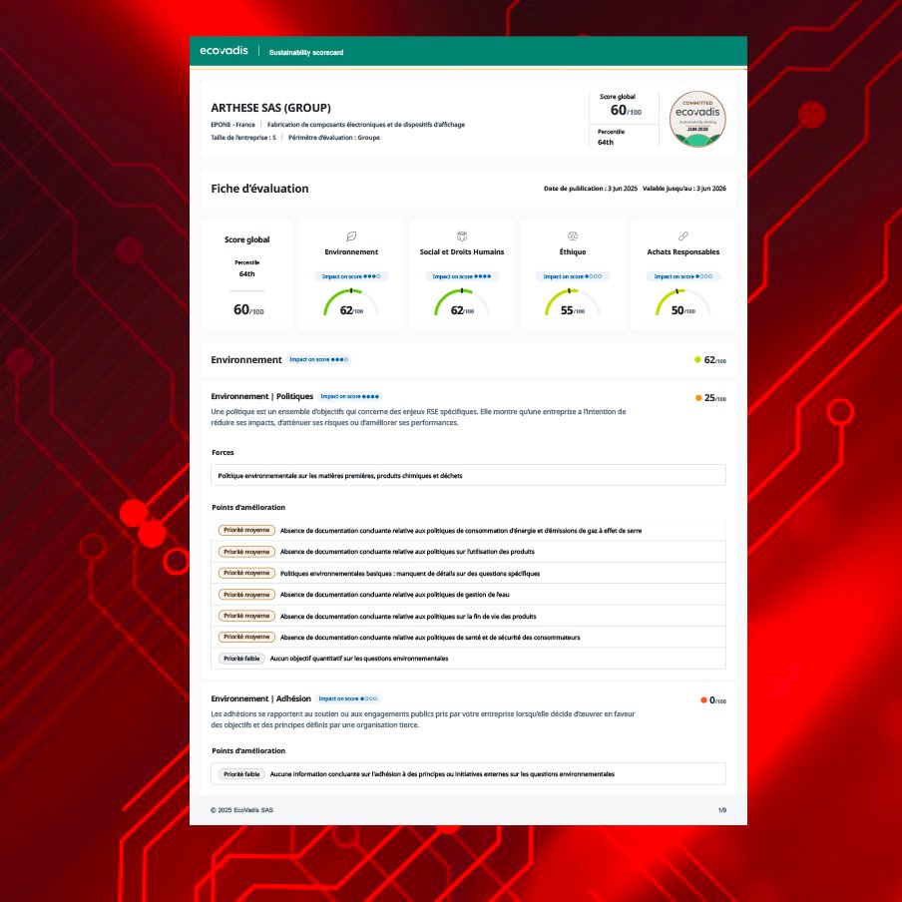Image resolution: width=902 pixels, height=902 pixels.
Task: Click the EcoVadis Committed medal badge
Action: click(x=697, y=120)
